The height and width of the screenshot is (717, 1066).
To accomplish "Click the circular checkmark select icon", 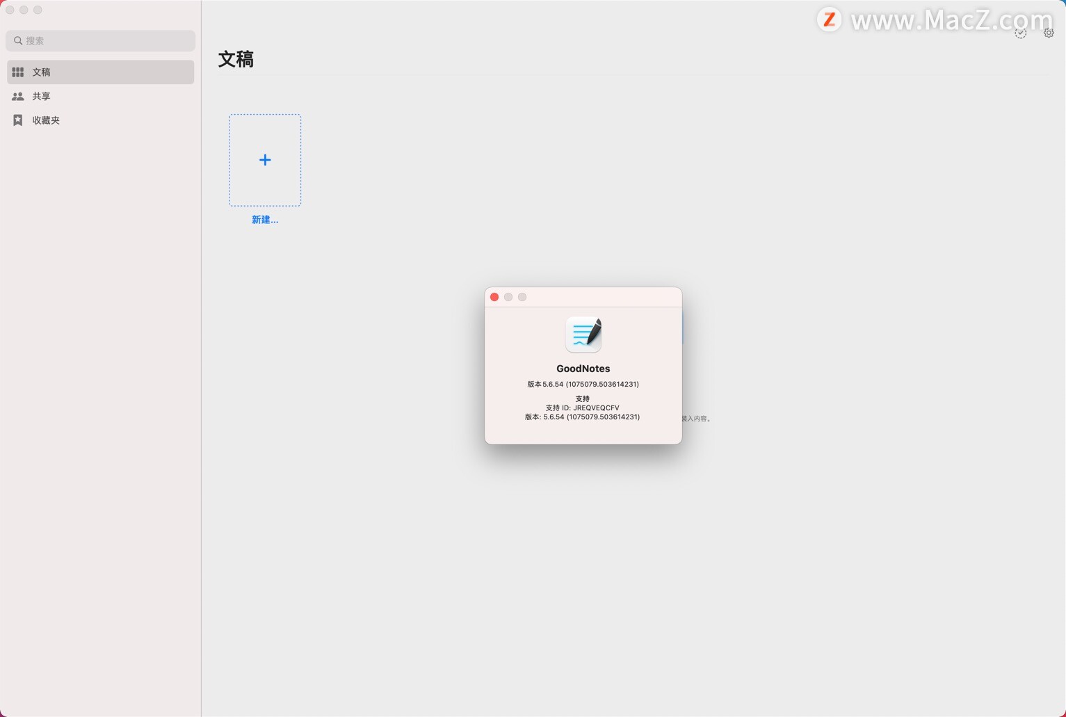I will click(x=1020, y=33).
